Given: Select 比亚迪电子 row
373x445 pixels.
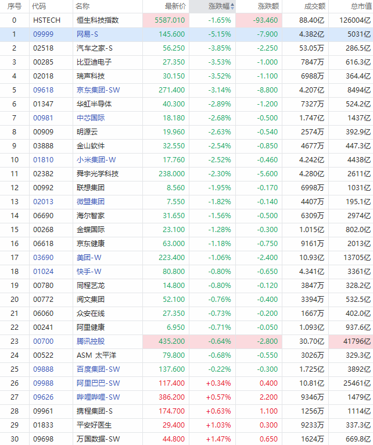Looking at the screenshot, I should pos(186,62).
